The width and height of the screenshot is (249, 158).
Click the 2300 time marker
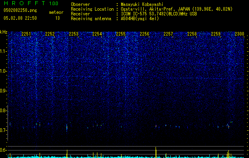(x=239, y=34)
